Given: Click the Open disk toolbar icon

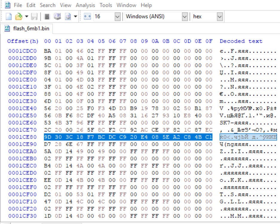Looking at the screenshot, I should pyautogui.click(x=57, y=16).
